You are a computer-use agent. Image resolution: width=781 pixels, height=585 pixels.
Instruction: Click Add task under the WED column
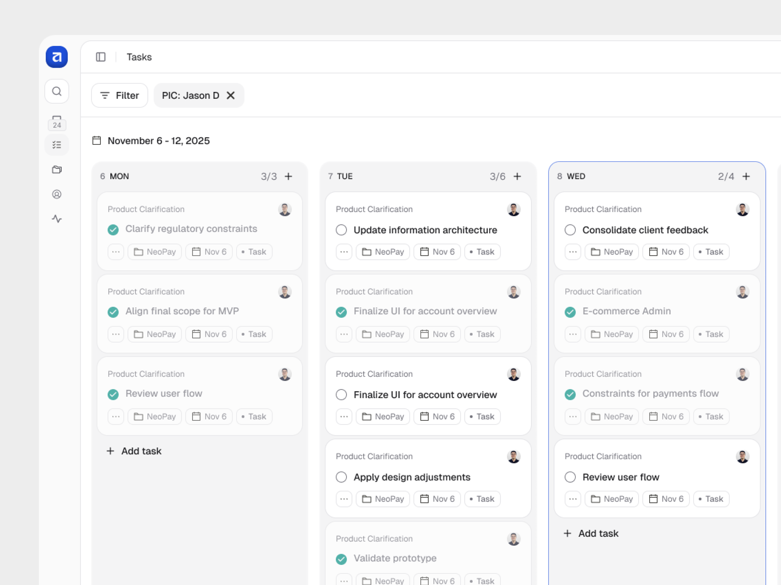click(591, 533)
